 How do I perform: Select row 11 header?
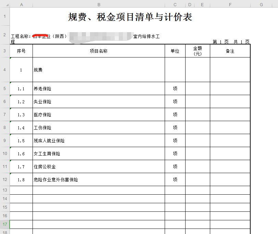5,167
